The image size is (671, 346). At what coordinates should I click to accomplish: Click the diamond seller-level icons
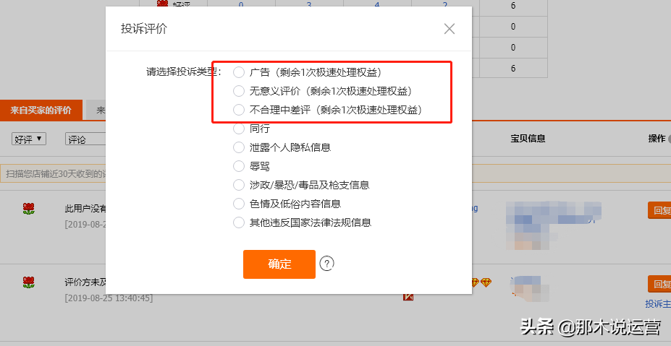click(481, 282)
